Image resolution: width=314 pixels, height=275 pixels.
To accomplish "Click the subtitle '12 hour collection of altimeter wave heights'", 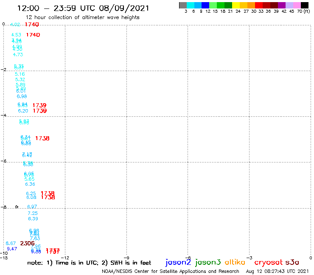I will click(82, 17).
